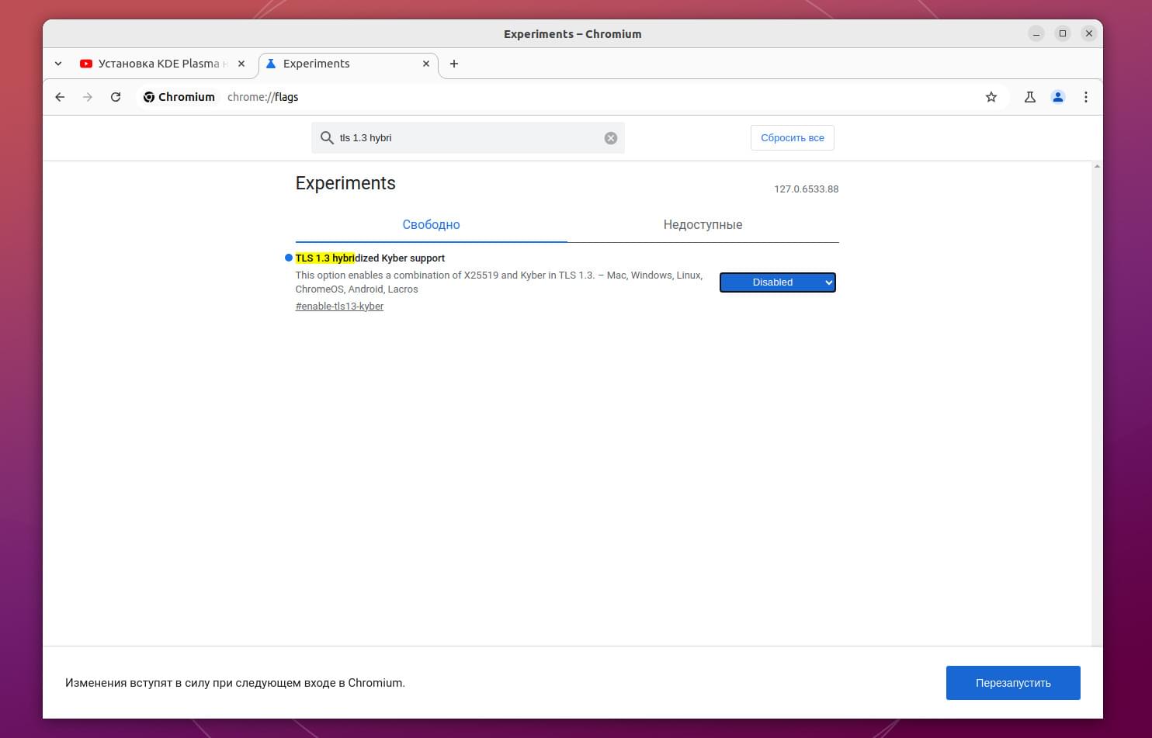The width and height of the screenshot is (1152, 738).
Task: Click the address bar URL chrome://flags
Action: click(263, 97)
